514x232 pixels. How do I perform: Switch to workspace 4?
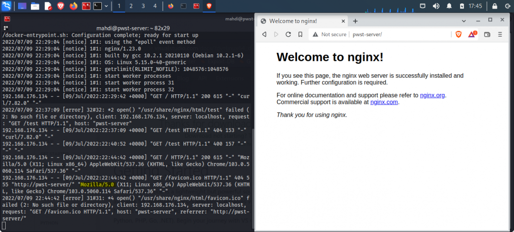pos(155,6)
